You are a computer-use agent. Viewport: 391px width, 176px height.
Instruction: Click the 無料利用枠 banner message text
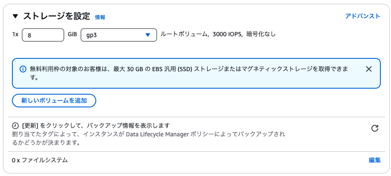(189, 73)
